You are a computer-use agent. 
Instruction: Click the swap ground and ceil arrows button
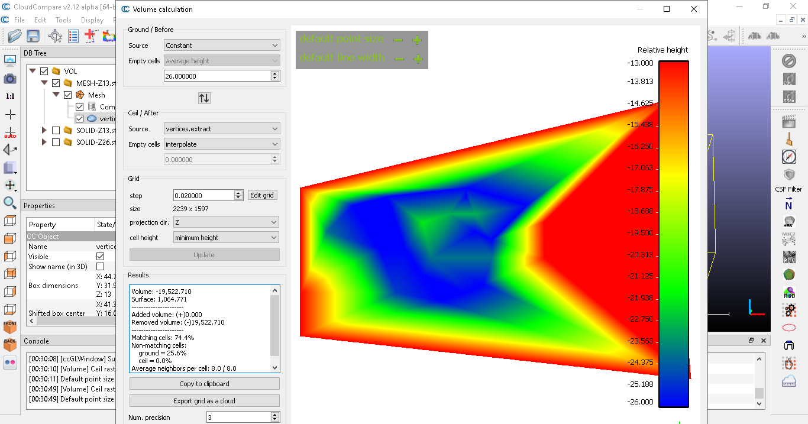(x=204, y=98)
